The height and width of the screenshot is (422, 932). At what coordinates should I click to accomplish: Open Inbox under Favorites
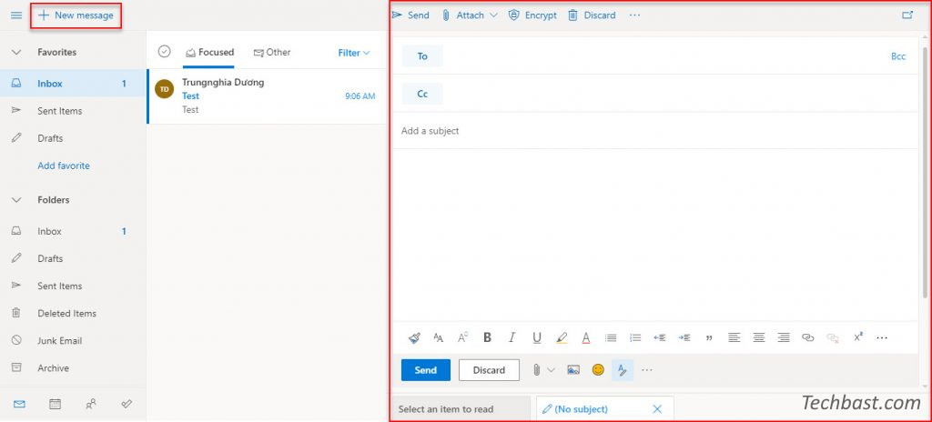coord(73,84)
